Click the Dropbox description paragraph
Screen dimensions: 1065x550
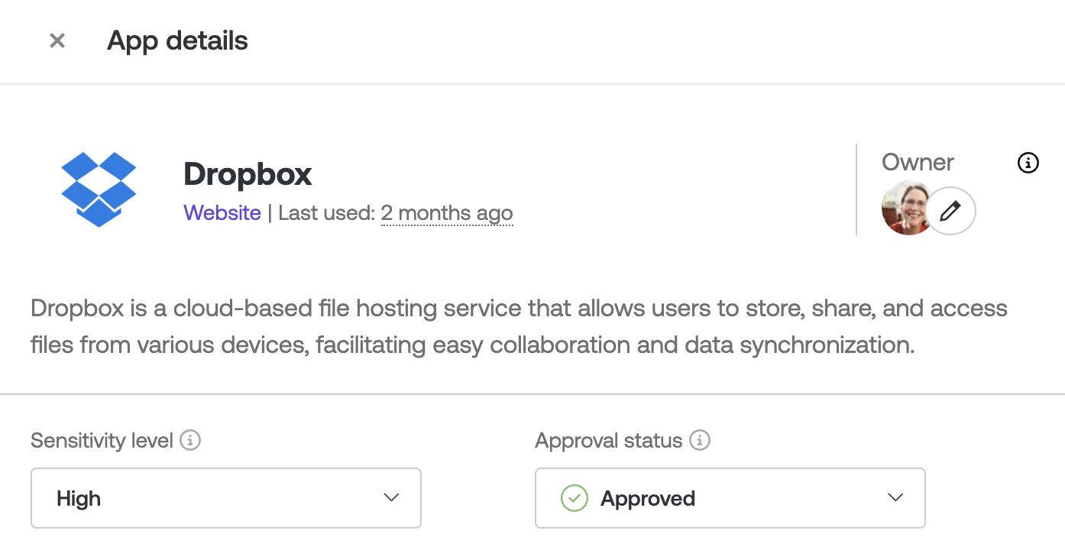520,327
